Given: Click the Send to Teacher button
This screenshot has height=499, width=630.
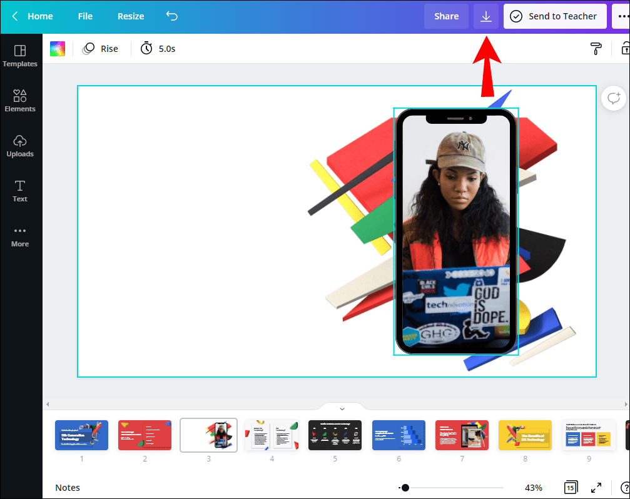Looking at the screenshot, I should [554, 16].
